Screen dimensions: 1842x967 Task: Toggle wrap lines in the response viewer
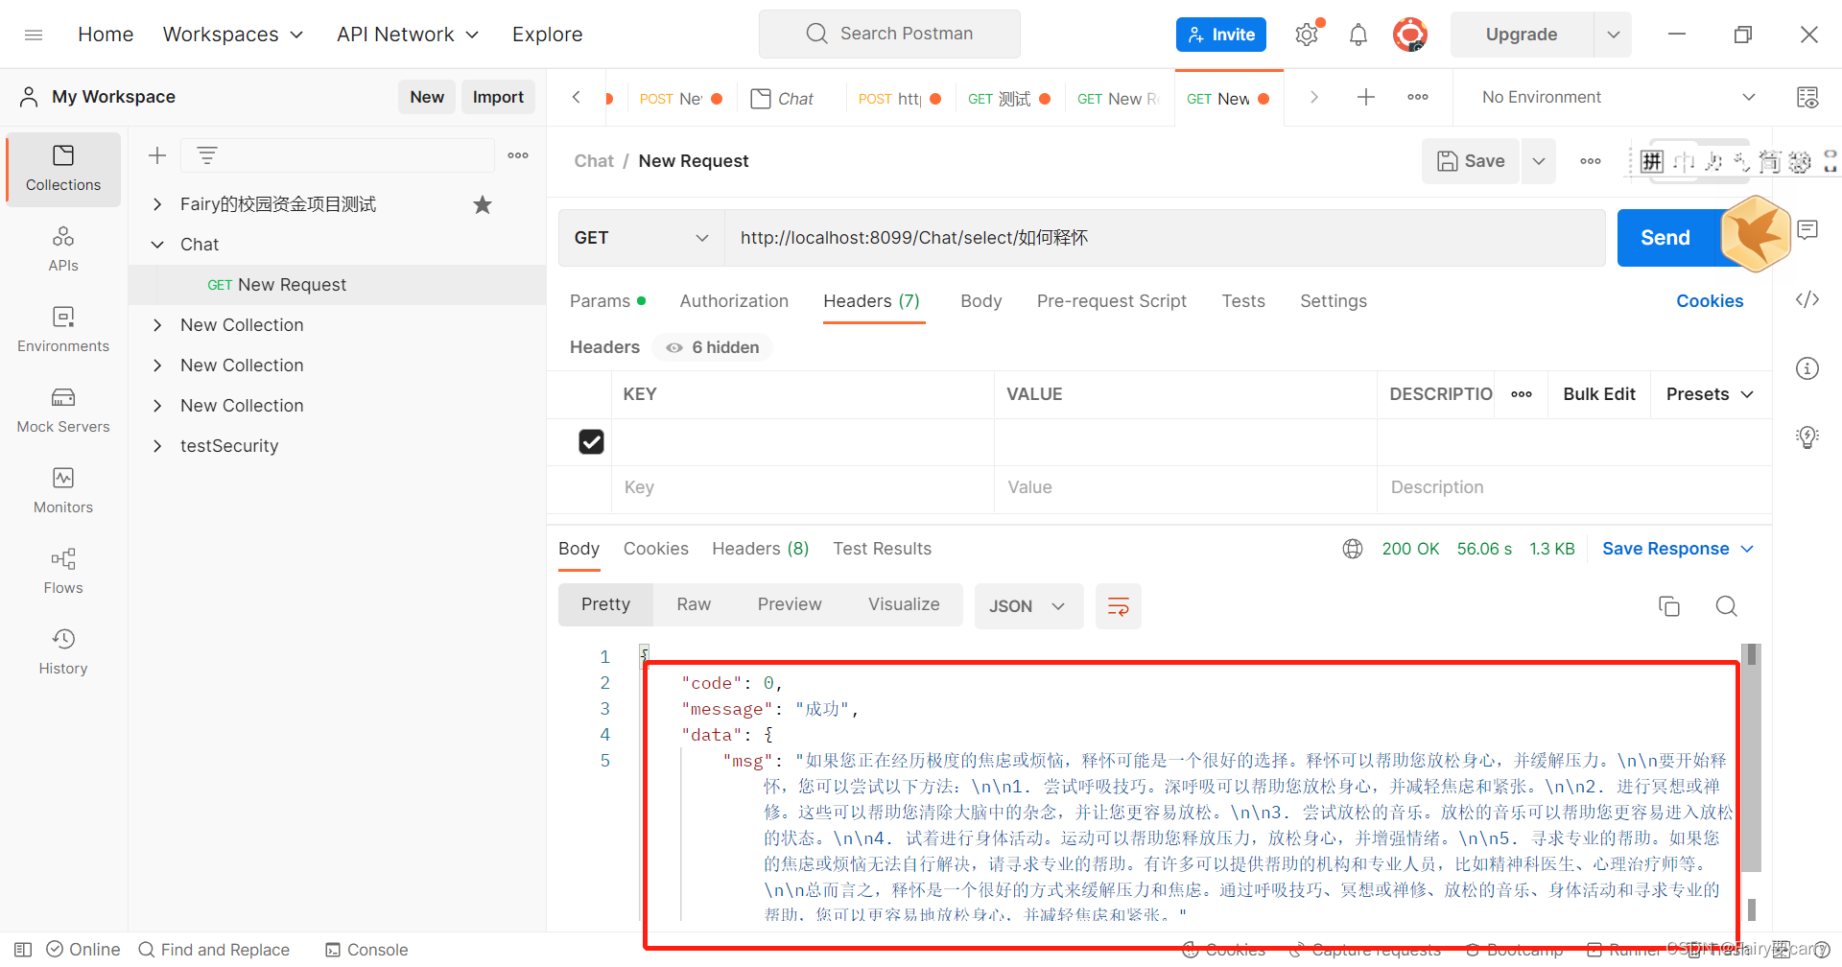point(1118,606)
